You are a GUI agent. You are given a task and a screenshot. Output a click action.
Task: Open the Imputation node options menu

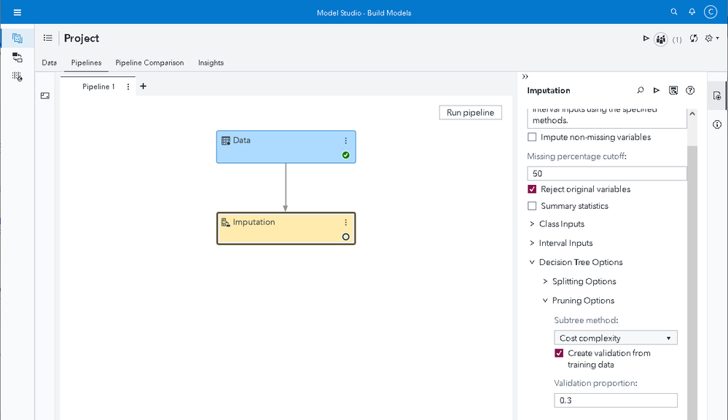click(346, 223)
